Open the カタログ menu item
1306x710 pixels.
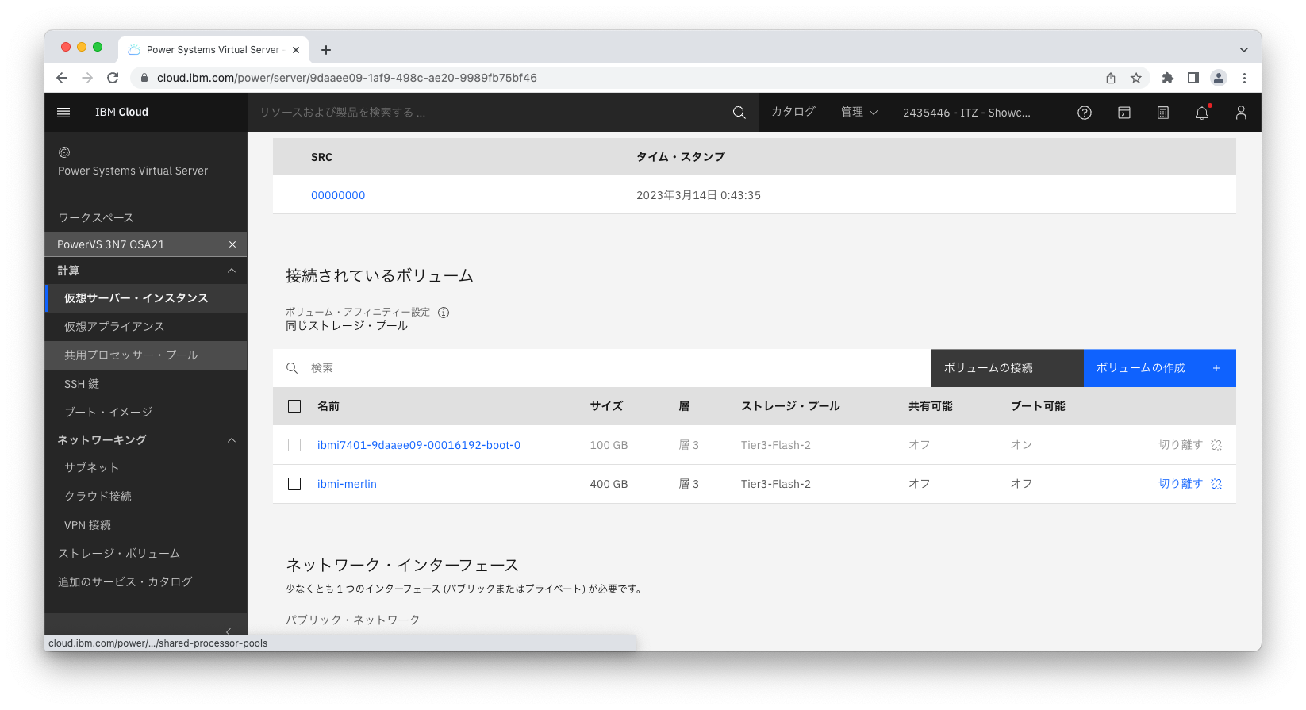(x=793, y=113)
